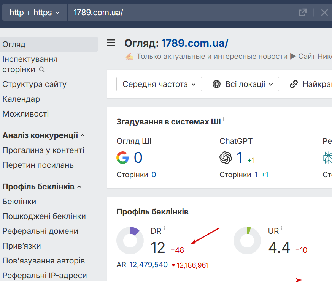332x282 pixels.
Task: Open the http + https protocol dropdown
Action: pos(35,13)
